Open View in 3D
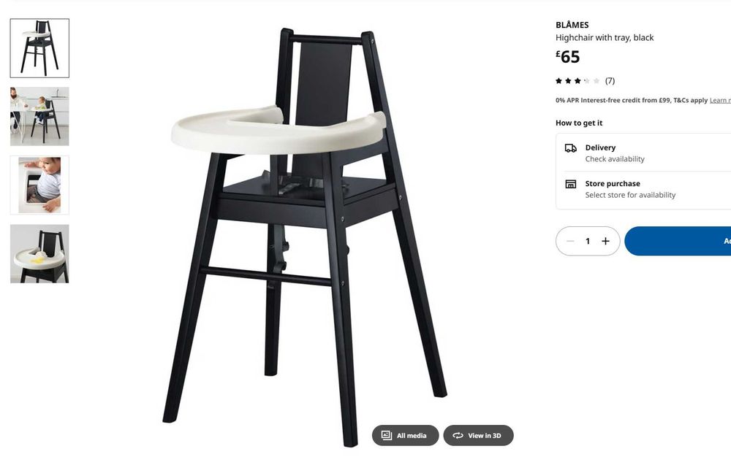731x465 pixels. (x=478, y=435)
